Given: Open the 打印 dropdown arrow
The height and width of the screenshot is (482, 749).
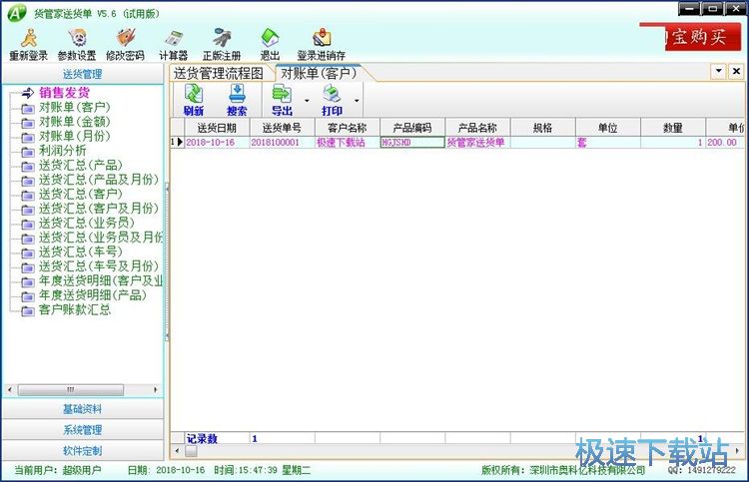Looking at the screenshot, I should pyautogui.click(x=357, y=100).
